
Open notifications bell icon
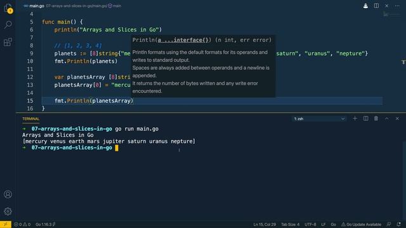[x=399, y=224]
